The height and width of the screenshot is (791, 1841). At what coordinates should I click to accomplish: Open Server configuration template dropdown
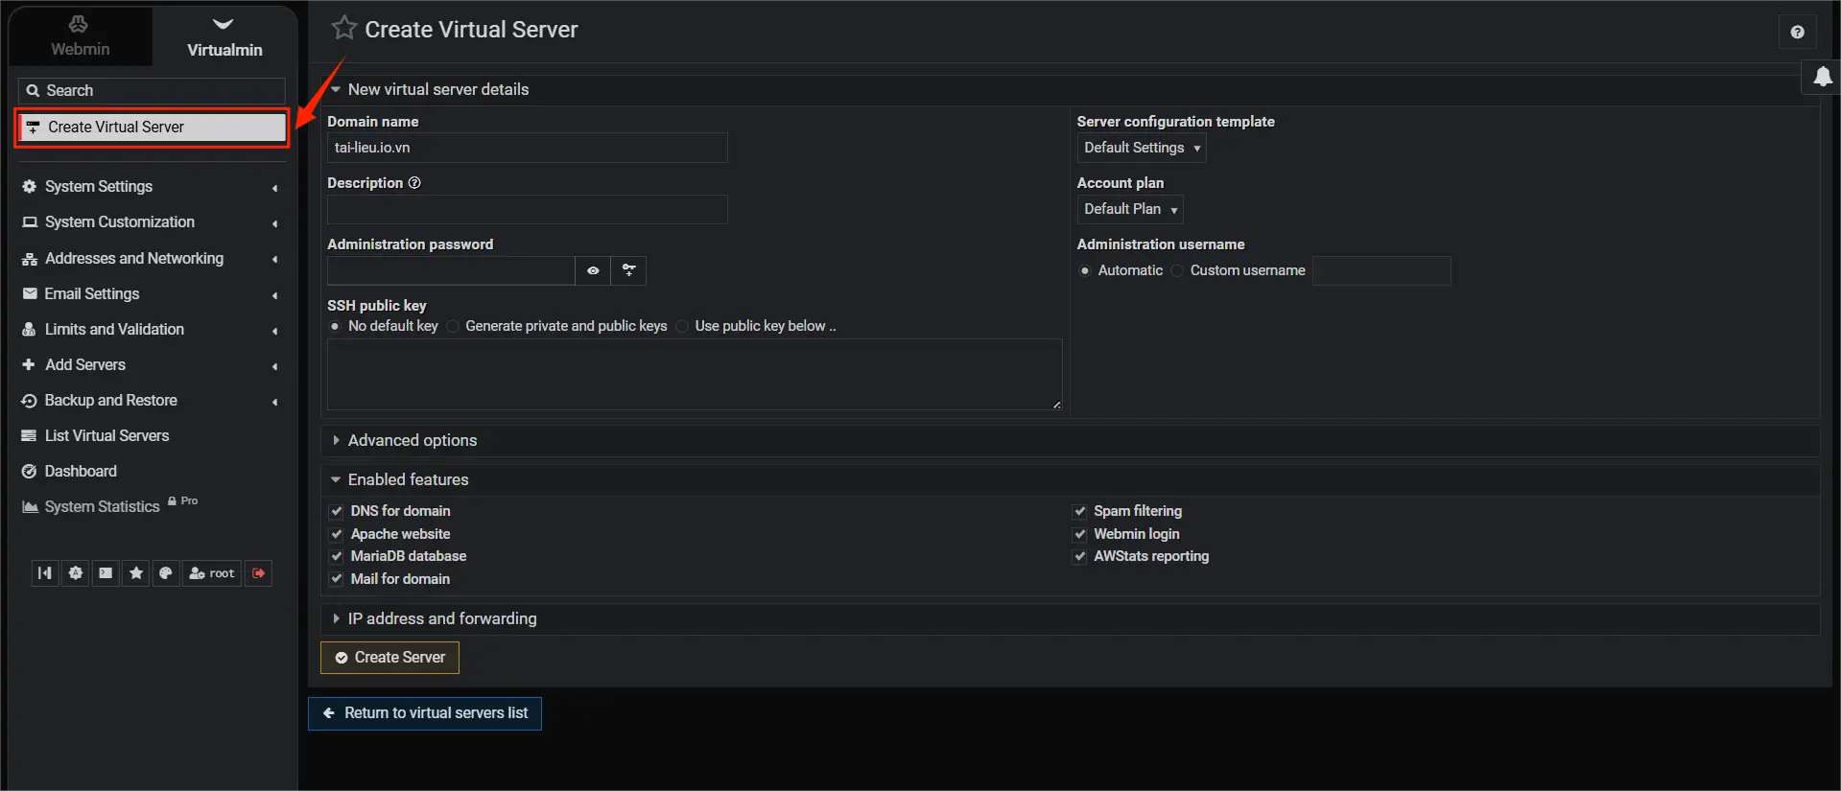pos(1141,148)
